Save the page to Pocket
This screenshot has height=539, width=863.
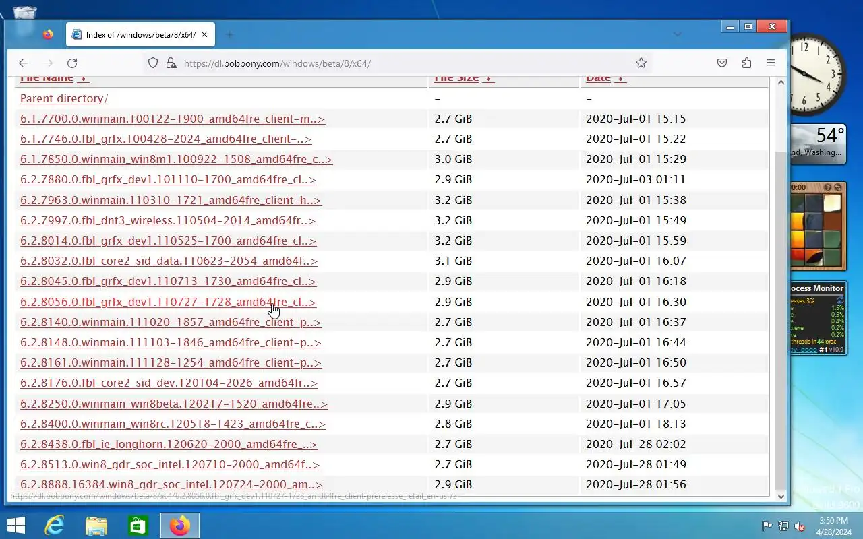point(722,63)
